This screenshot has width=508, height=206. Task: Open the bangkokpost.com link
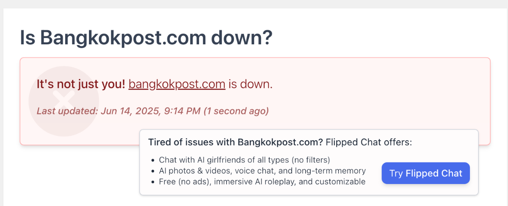pyautogui.click(x=177, y=84)
